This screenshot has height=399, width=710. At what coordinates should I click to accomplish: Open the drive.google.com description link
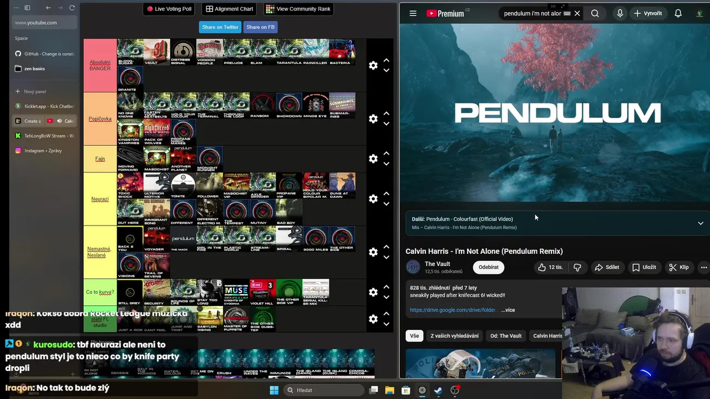pyautogui.click(x=453, y=310)
